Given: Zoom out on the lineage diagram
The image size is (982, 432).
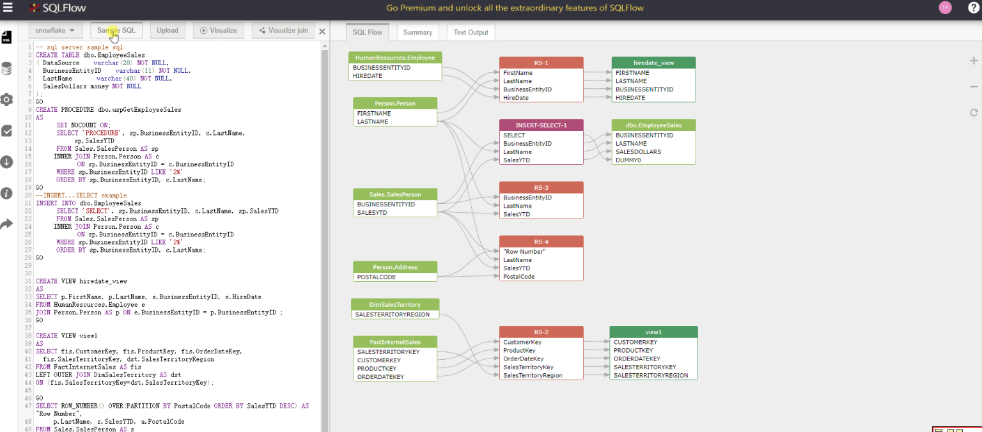Looking at the screenshot, I should point(973,86).
